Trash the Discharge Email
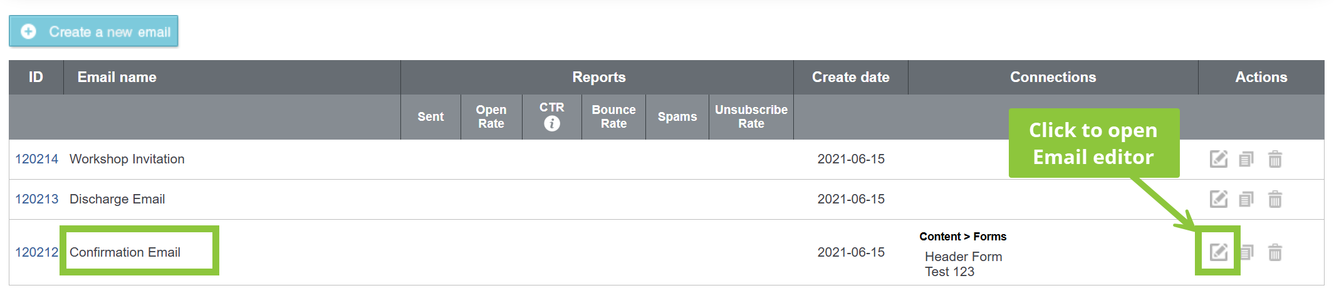 1274,199
